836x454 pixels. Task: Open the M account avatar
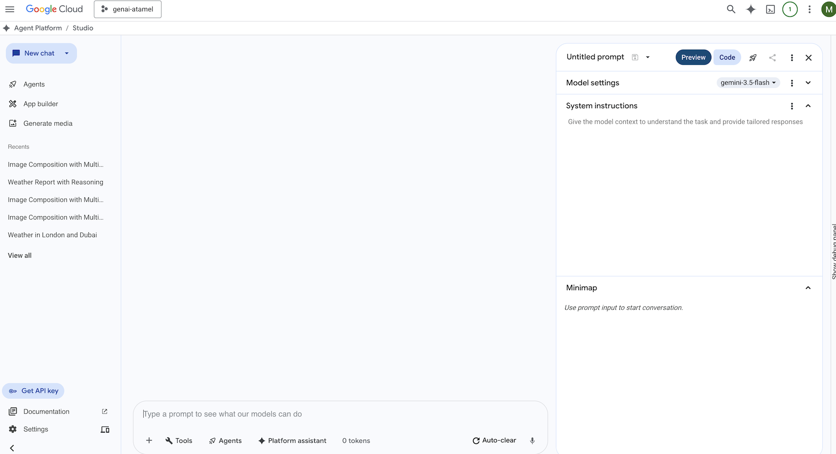click(x=829, y=9)
